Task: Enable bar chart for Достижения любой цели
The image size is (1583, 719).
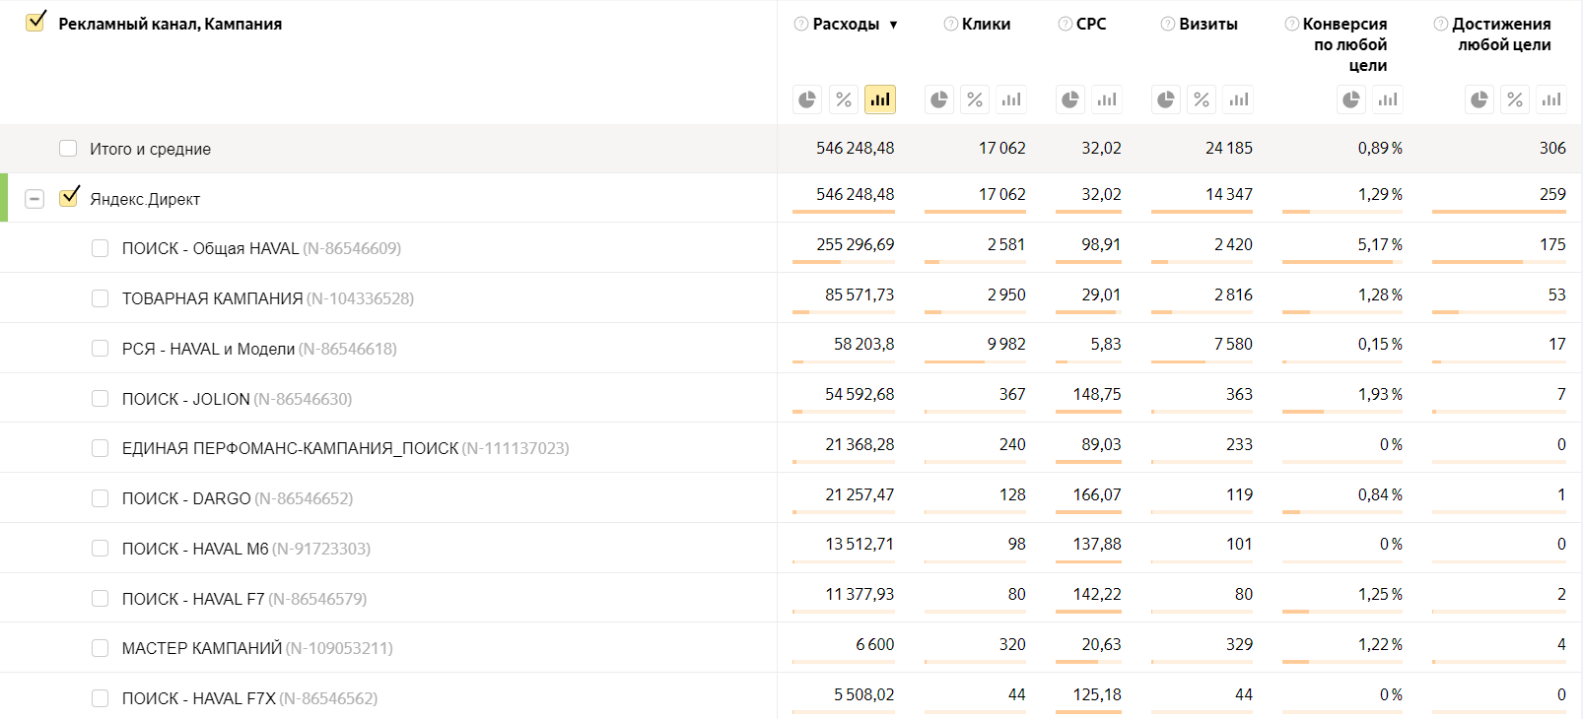Action: click(x=1551, y=99)
